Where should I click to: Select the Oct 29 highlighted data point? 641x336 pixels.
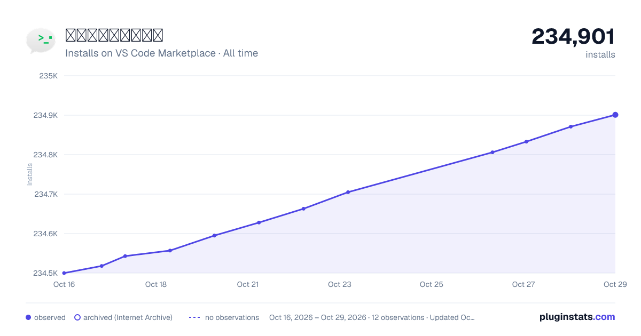[x=615, y=115]
